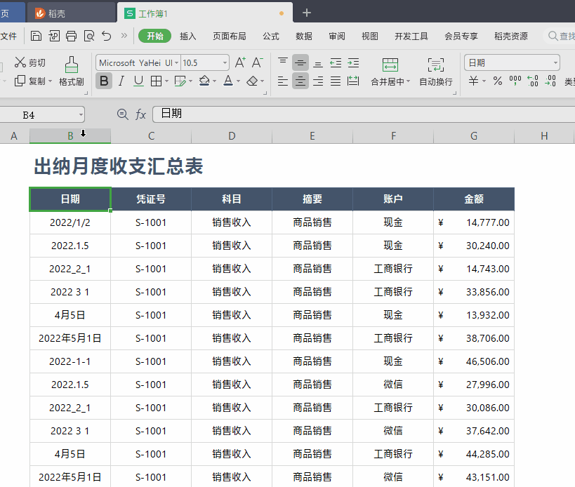Toggle Italic formatting
The image size is (575, 487).
click(121, 81)
